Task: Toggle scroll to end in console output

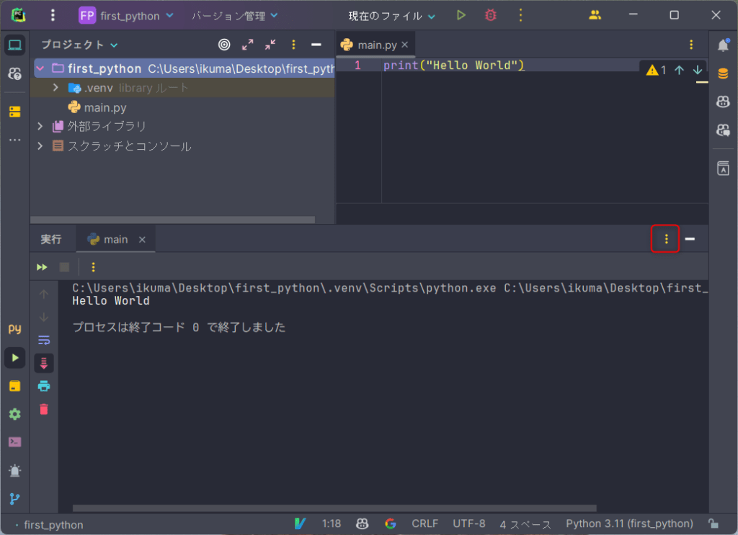Action: [x=43, y=363]
